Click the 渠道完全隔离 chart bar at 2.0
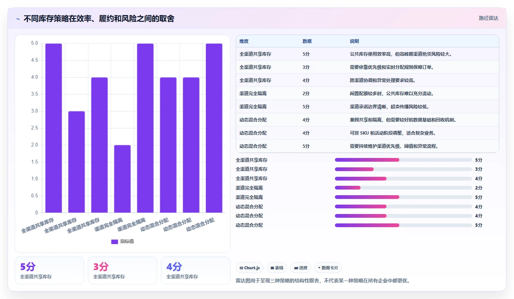The width and height of the screenshot is (514, 299). pyautogui.click(x=122, y=179)
